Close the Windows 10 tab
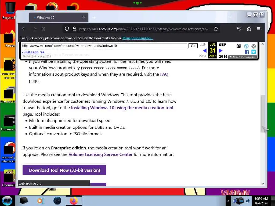 tap(84, 17)
